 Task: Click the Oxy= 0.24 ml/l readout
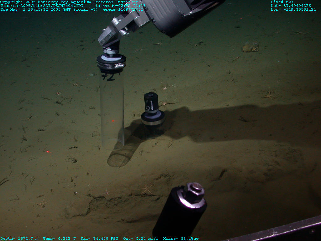(141, 238)
